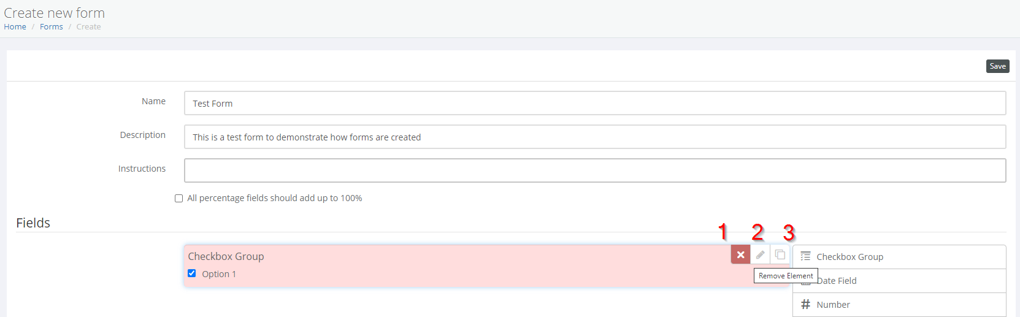The image size is (1020, 317).
Task: Click the Create new form page title
Action: [55, 13]
